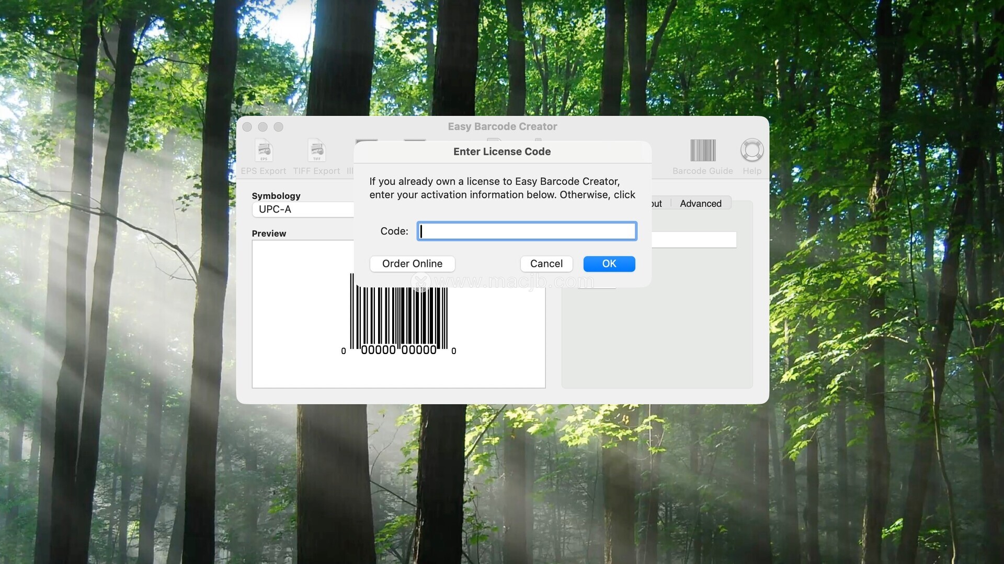Click the text field behind the dialog

[x=693, y=240]
